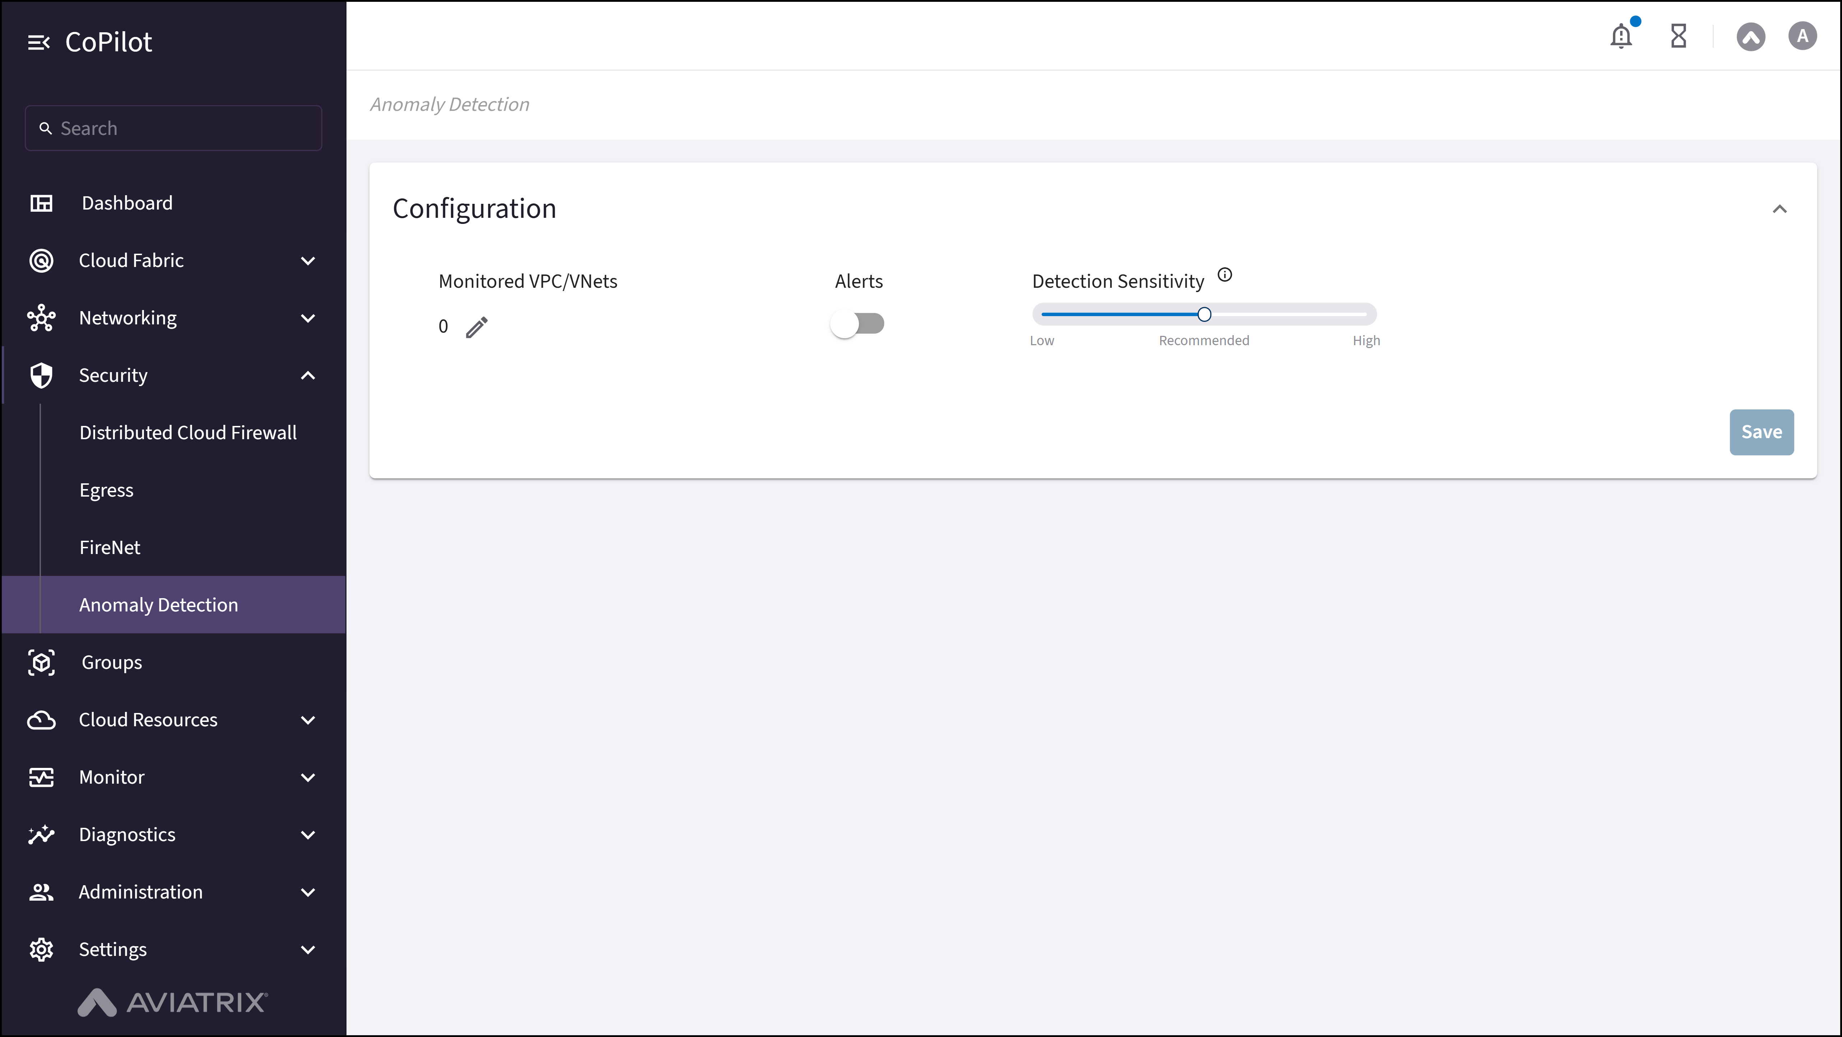The image size is (1842, 1037).
Task: Open the user avatar menu
Action: coord(1802,36)
